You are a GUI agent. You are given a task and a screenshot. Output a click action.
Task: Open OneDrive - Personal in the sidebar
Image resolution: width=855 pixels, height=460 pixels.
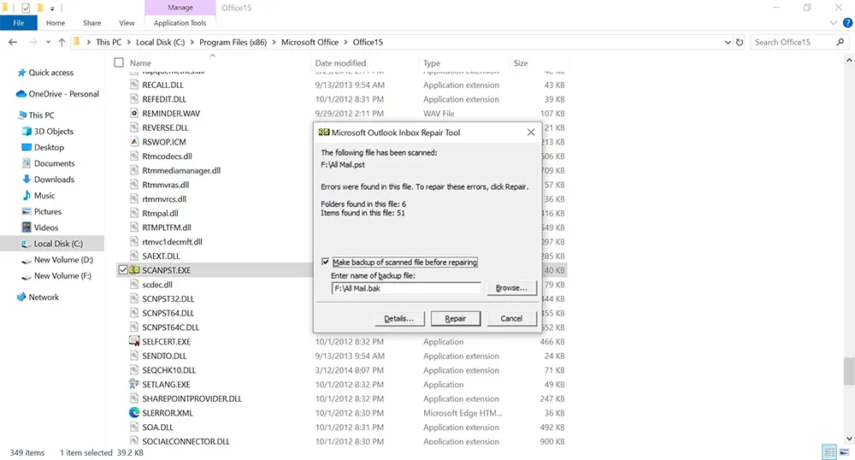[x=64, y=94]
